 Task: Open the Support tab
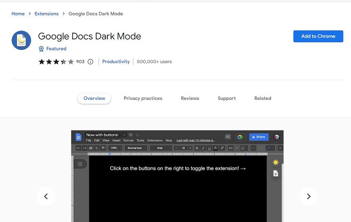pos(227,98)
